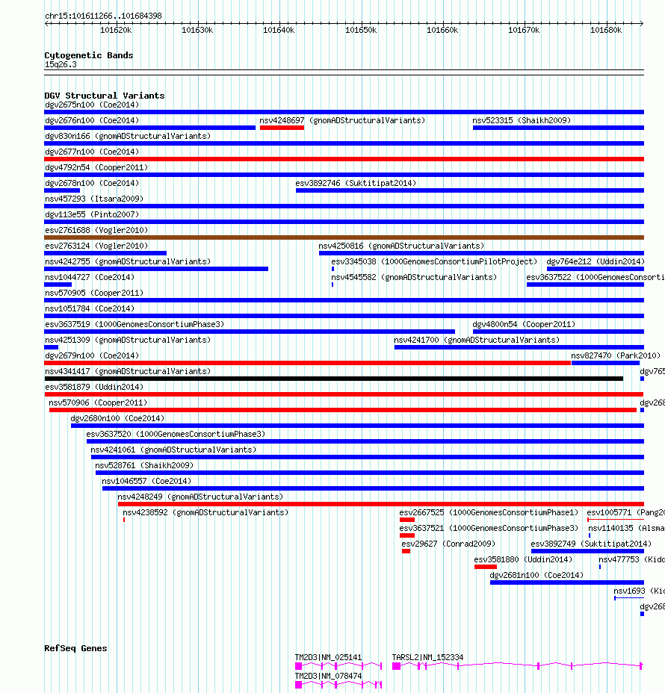Image resolution: width=665 pixels, height=693 pixels.
Task: Open esv3637520 1000GenomesConsortiumPhase3 variant
Action: pos(176,434)
